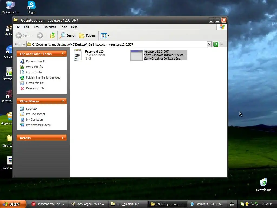Click the Go button
The width and height of the screenshot is (277, 208).
pos(218,44)
